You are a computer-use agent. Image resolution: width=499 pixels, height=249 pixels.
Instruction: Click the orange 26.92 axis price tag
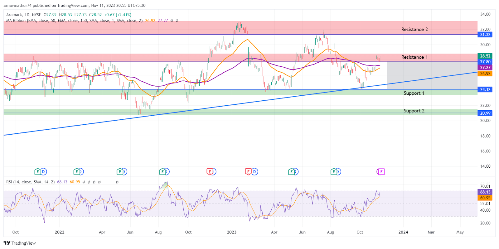[485, 74]
